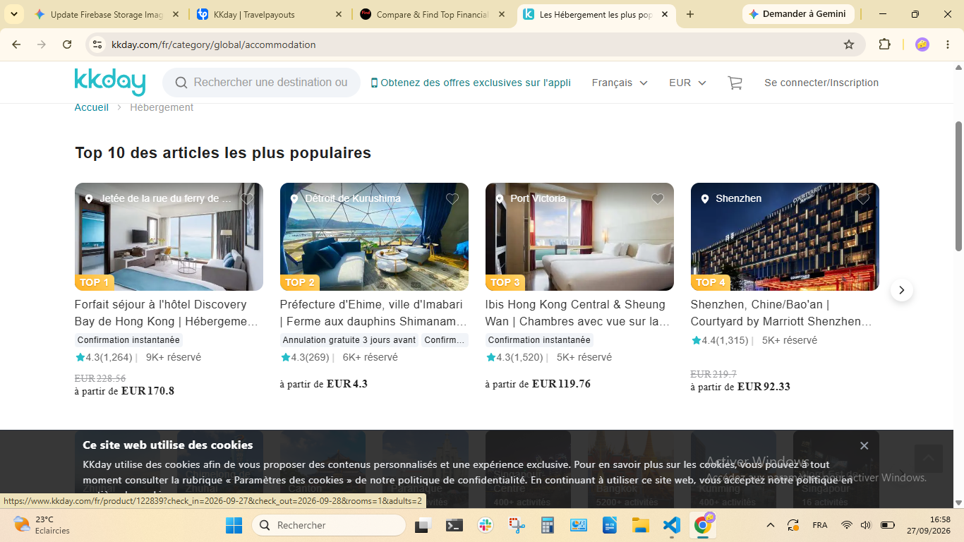964x542 pixels.
Task: Open the exclusive app offers link
Action: (x=471, y=83)
